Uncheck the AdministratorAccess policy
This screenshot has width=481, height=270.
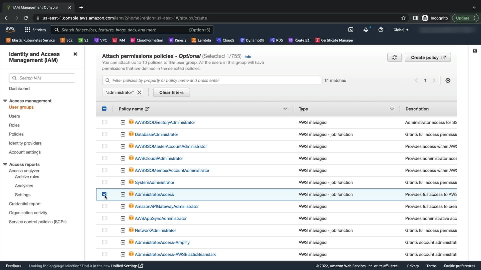[x=104, y=194]
